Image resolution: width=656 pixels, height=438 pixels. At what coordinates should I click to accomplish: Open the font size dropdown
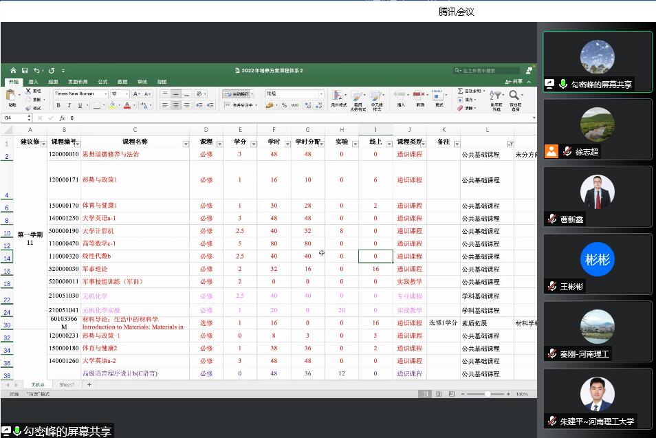[x=127, y=93]
